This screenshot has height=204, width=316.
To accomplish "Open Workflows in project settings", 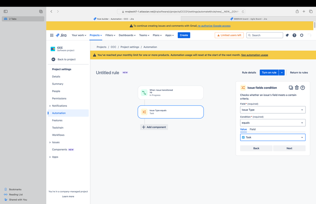I will [58, 135].
